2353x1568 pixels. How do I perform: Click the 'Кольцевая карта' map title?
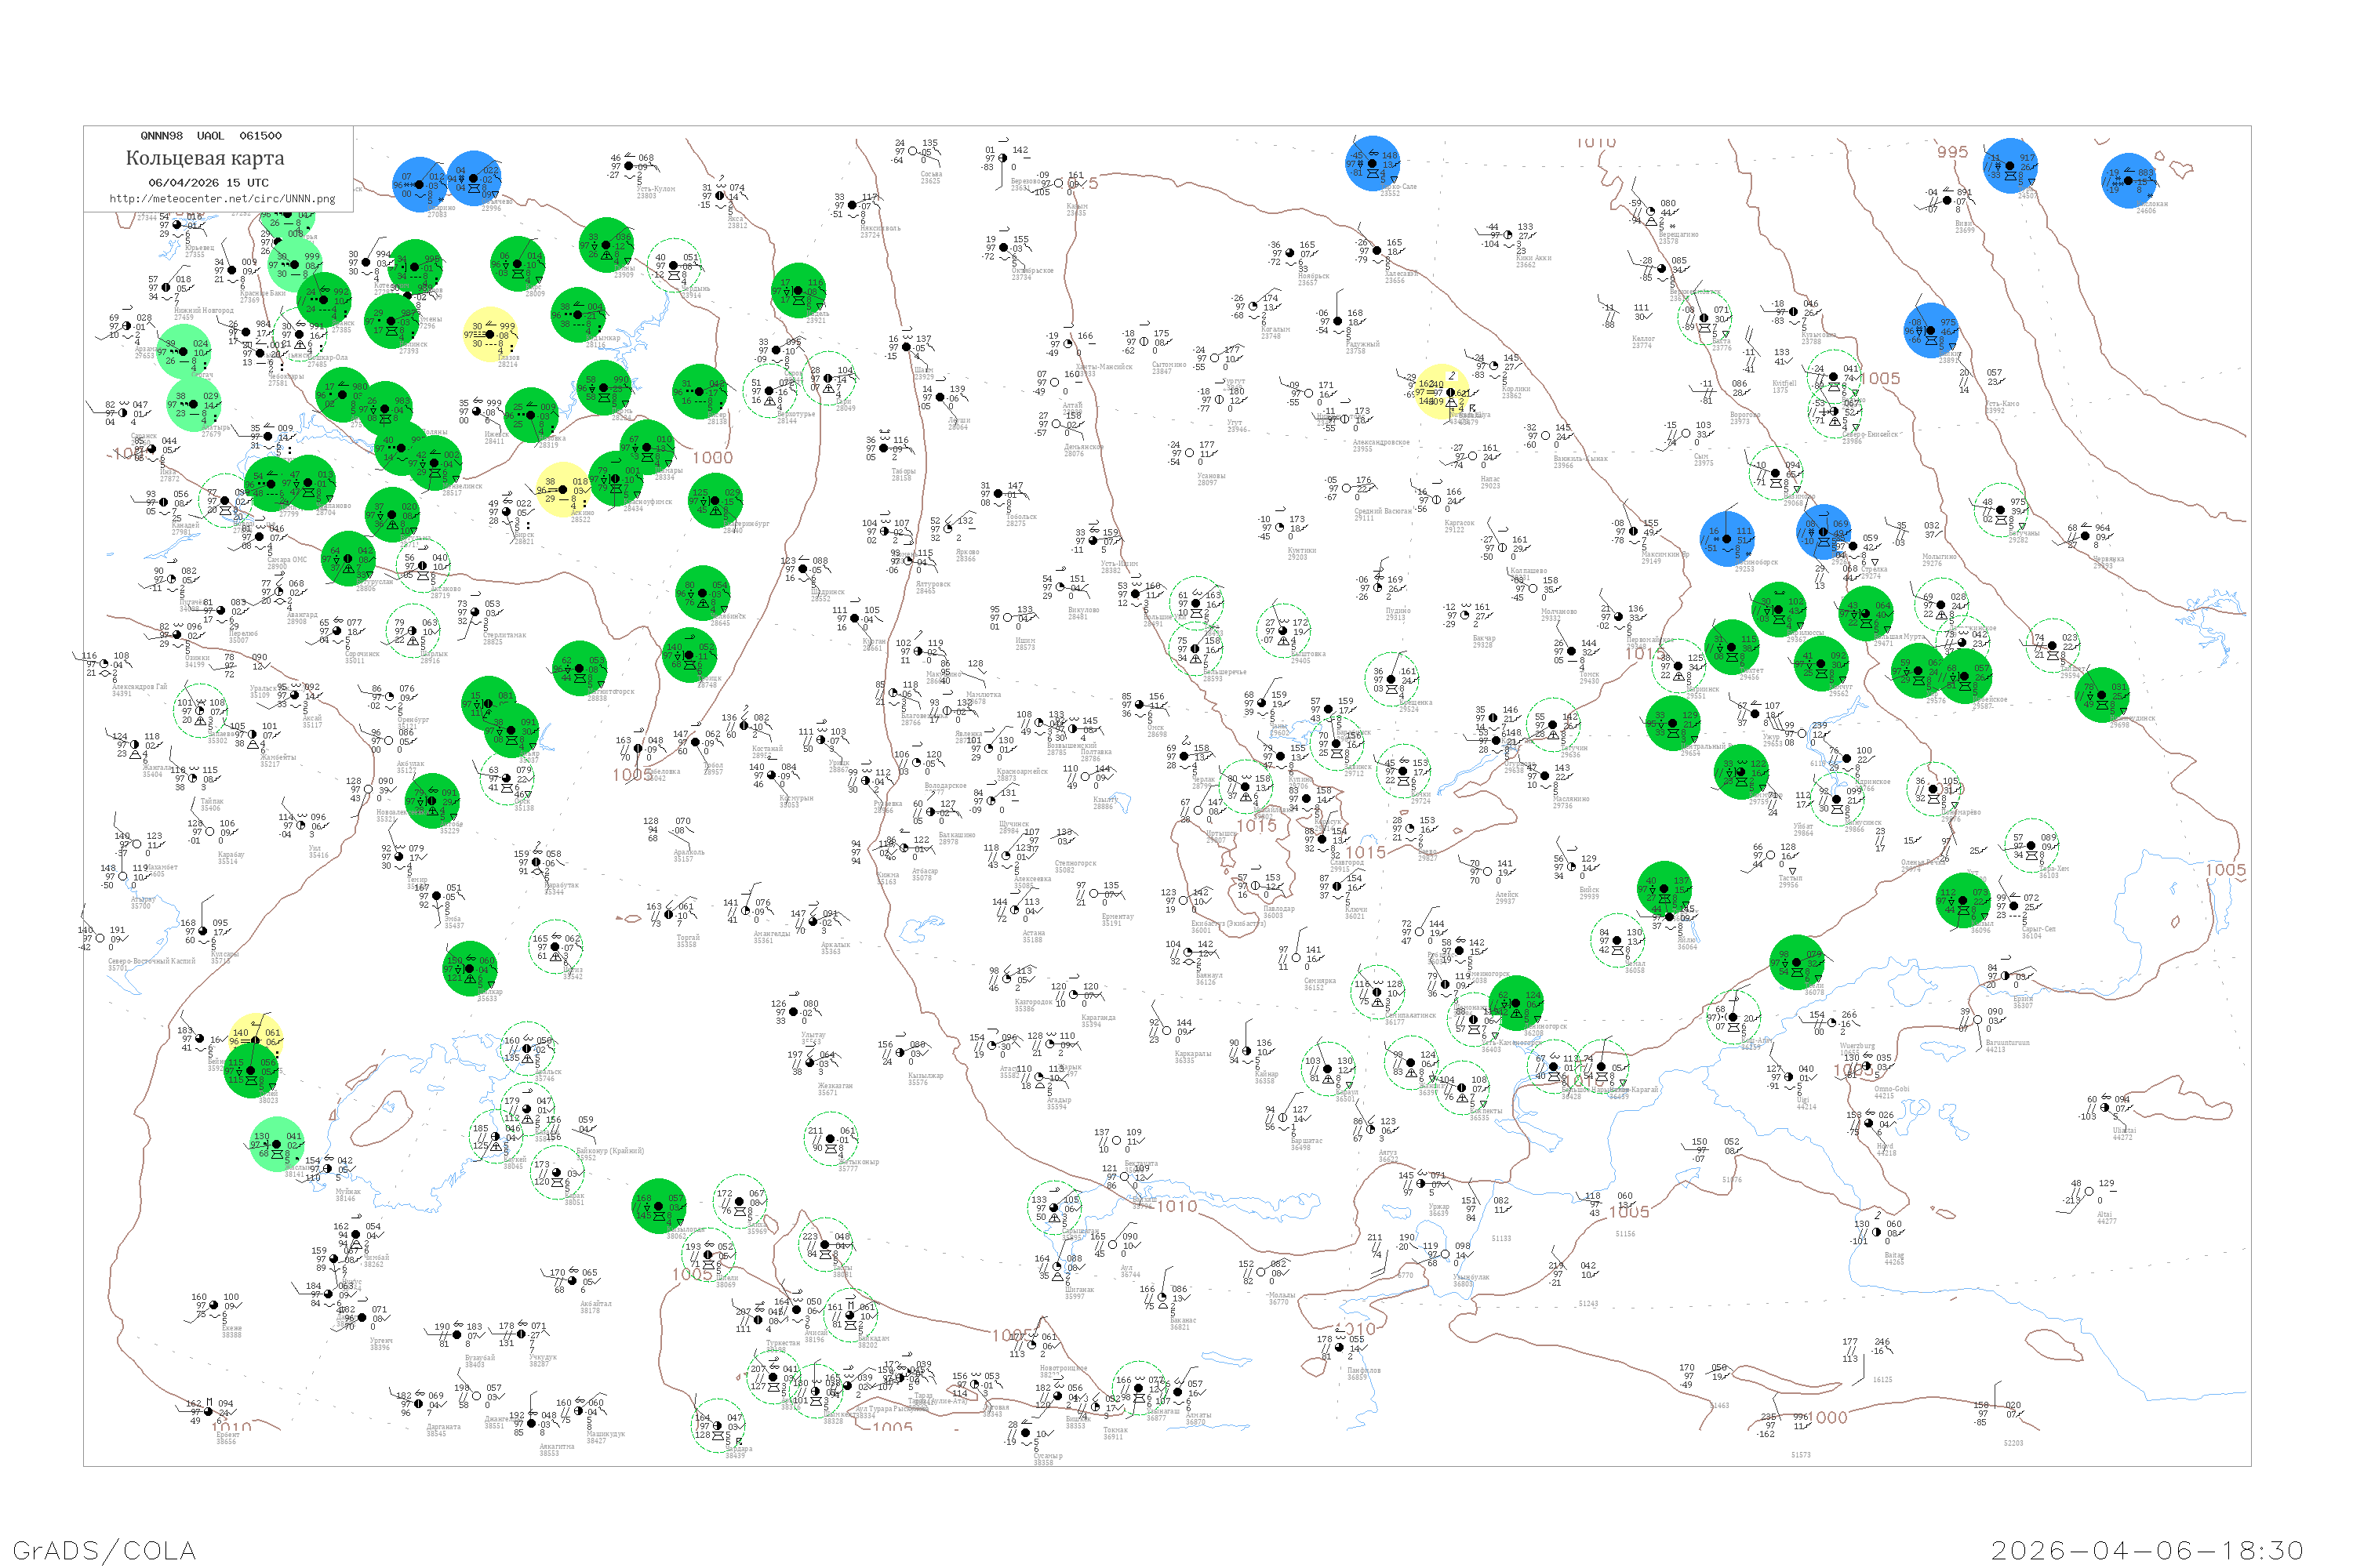tap(205, 158)
